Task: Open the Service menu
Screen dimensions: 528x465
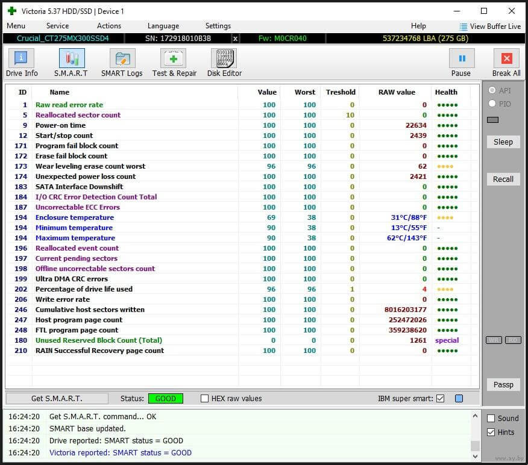Action: pyautogui.click(x=57, y=26)
